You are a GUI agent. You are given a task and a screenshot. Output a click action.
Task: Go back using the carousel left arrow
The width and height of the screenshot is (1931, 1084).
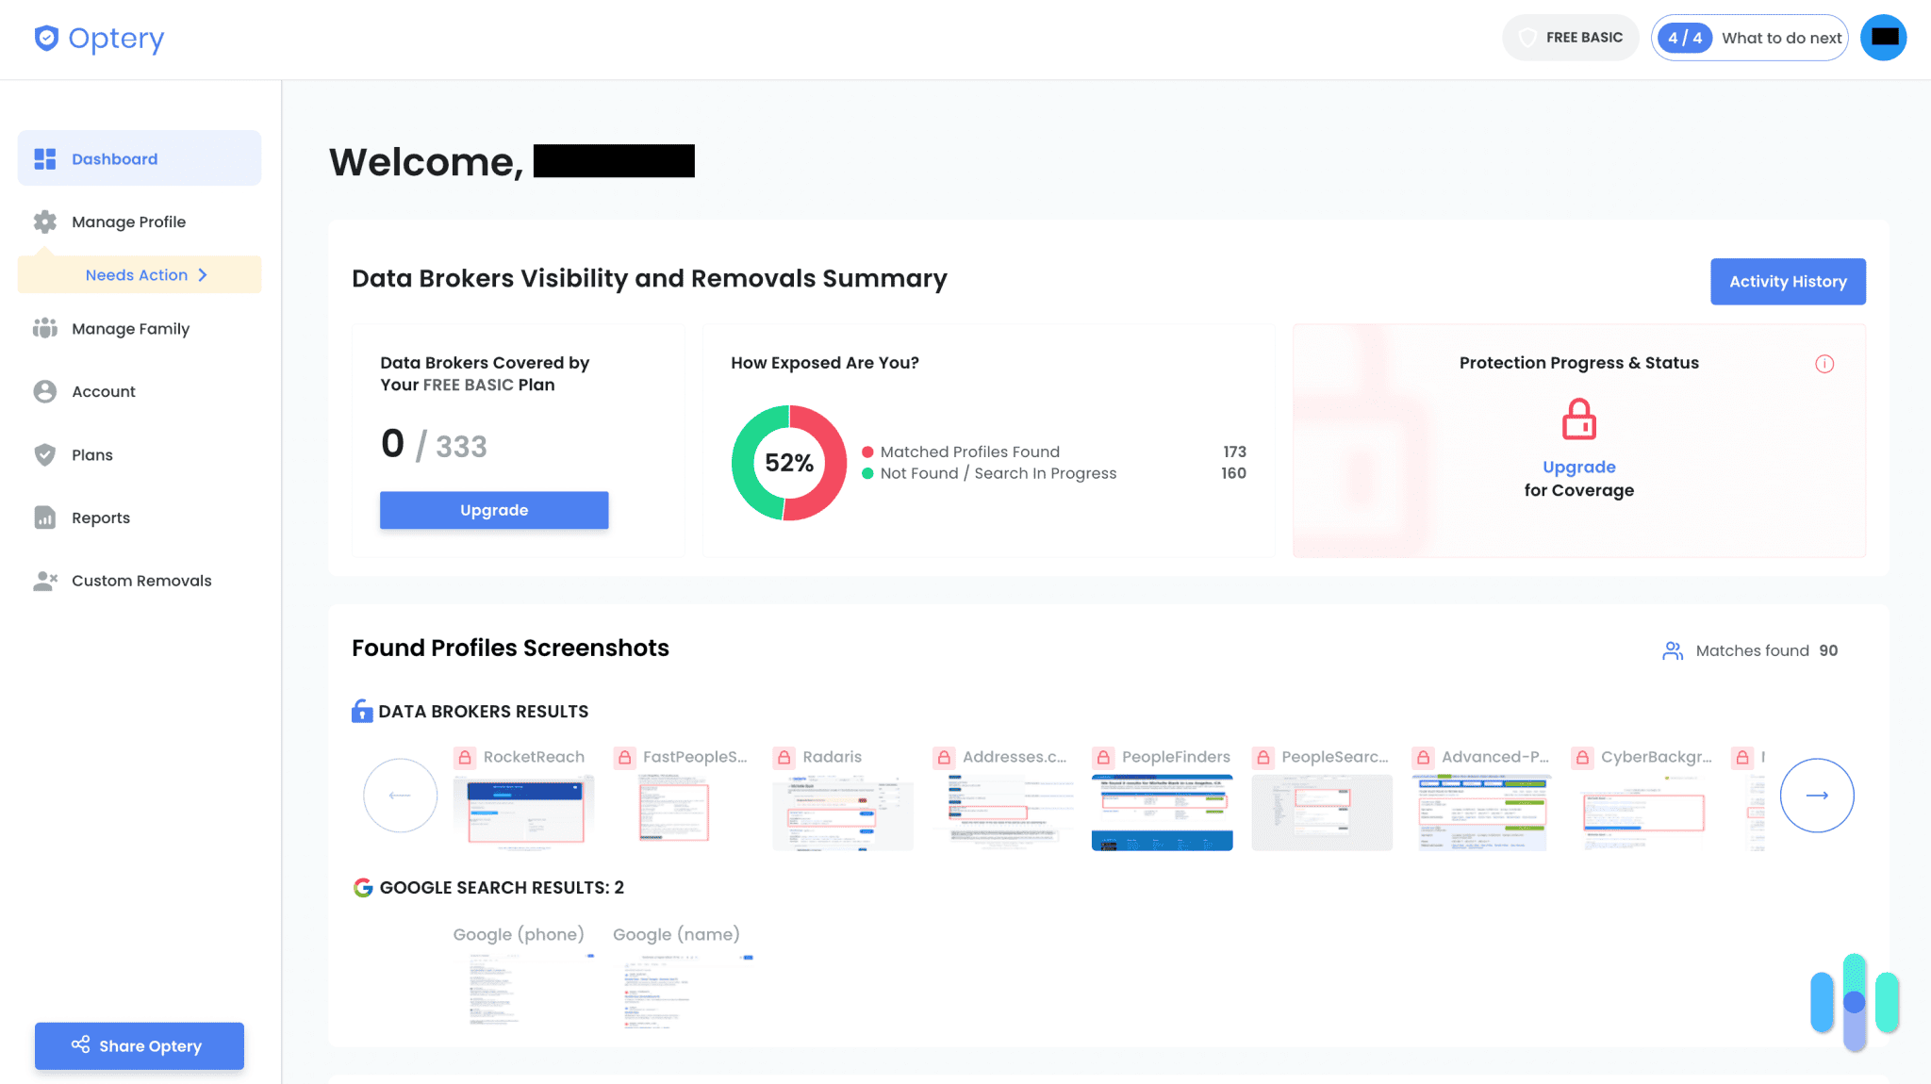400,795
